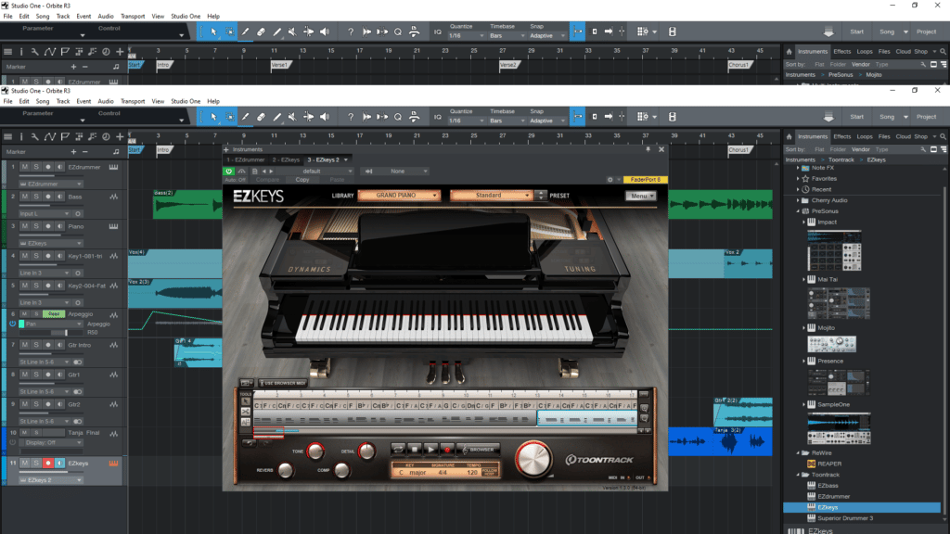This screenshot has width=950, height=534.
Task: Click the Project button in the front window
Action: pos(926,117)
